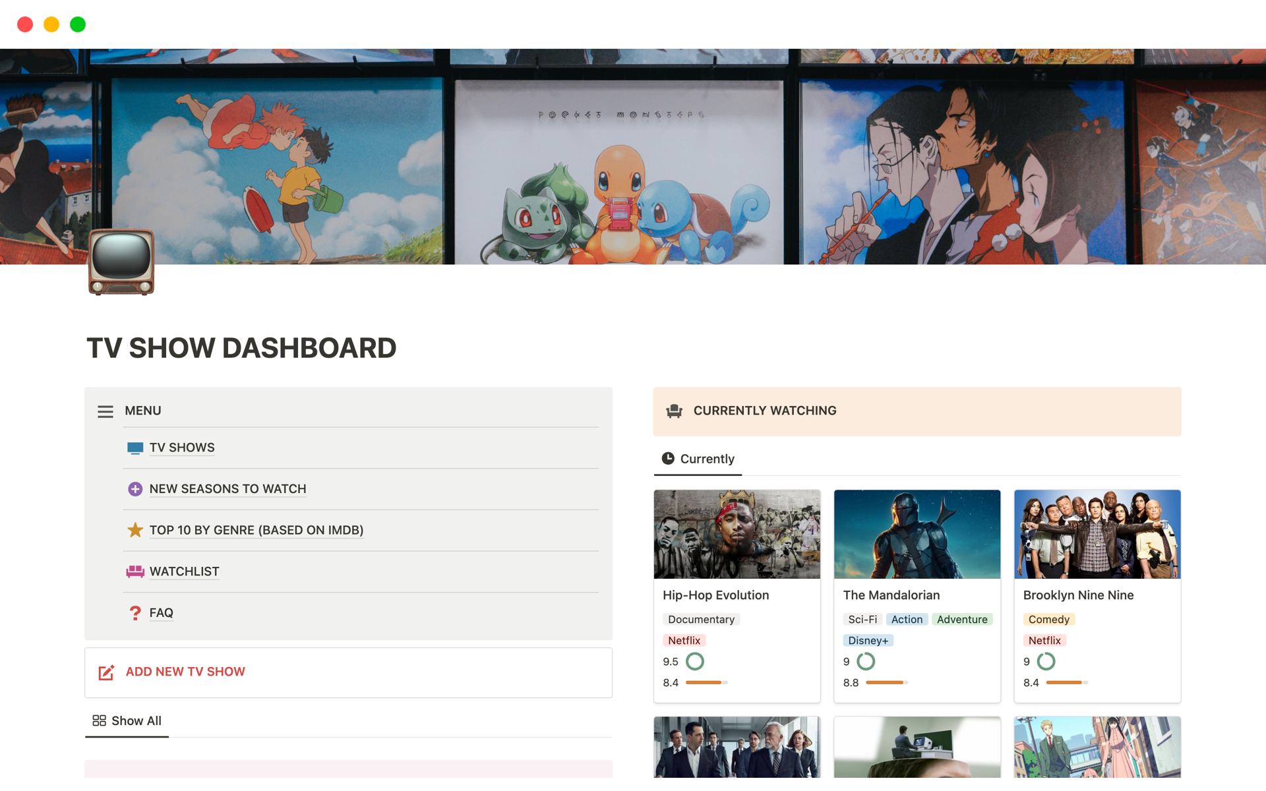Click the Comedy genre tag
The image size is (1266, 791).
click(1048, 620)
